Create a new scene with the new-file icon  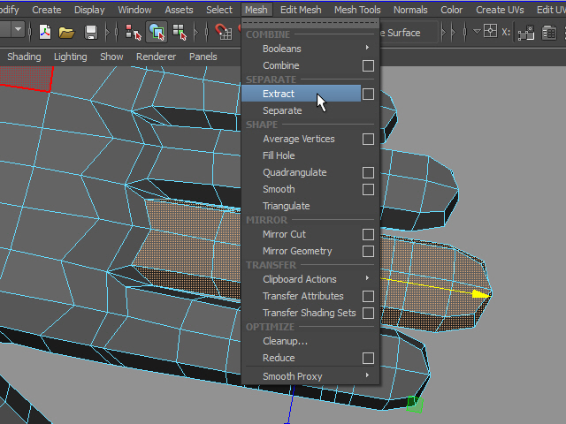(45, 32)
